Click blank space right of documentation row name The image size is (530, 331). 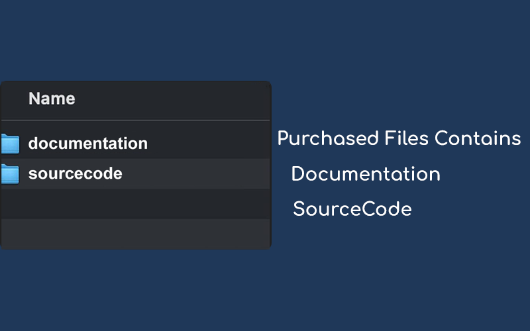point(212,143)
